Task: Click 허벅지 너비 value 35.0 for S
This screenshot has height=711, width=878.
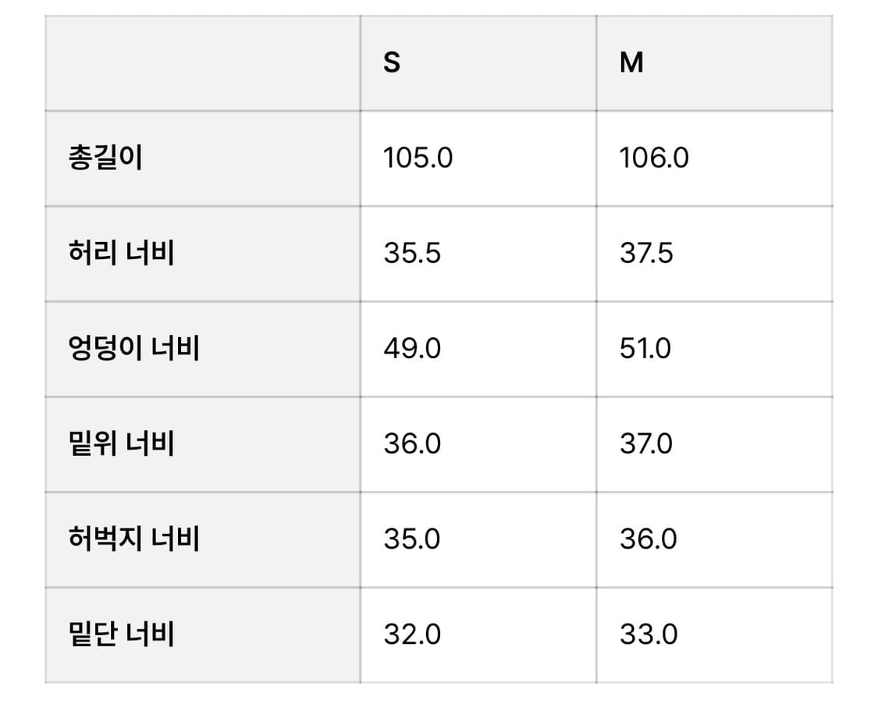Action: point(412,539)
